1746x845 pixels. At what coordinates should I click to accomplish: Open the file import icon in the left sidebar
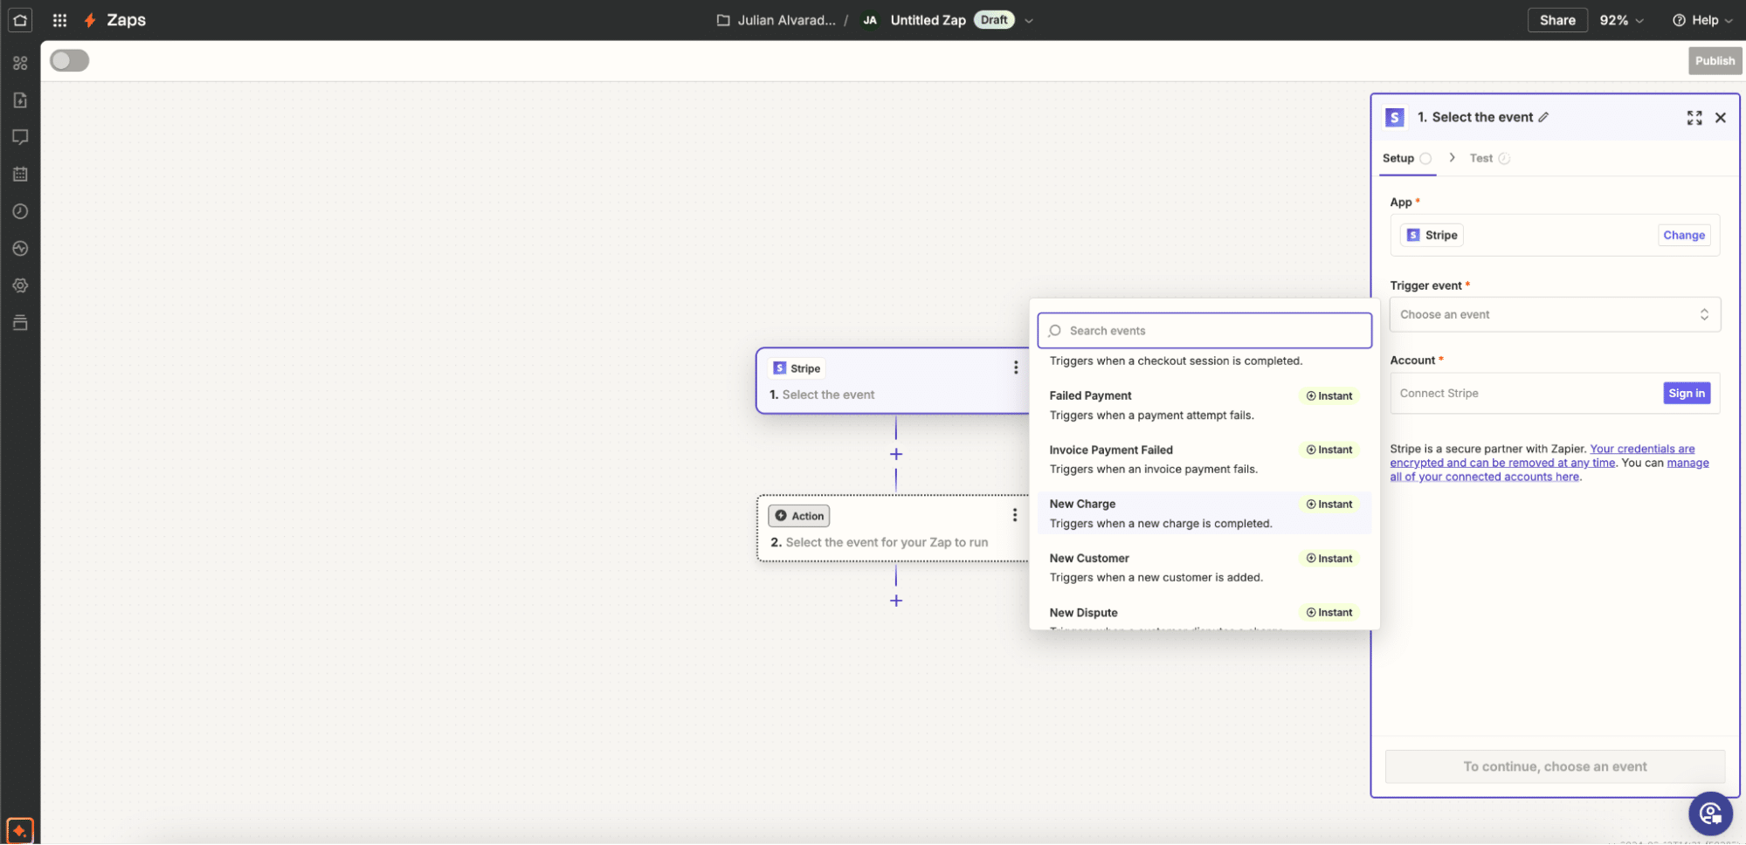point(20,100)
